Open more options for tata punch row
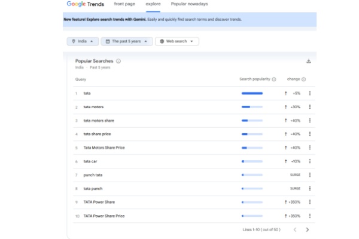This screenshot has width=359, height=239. (310, 188)
